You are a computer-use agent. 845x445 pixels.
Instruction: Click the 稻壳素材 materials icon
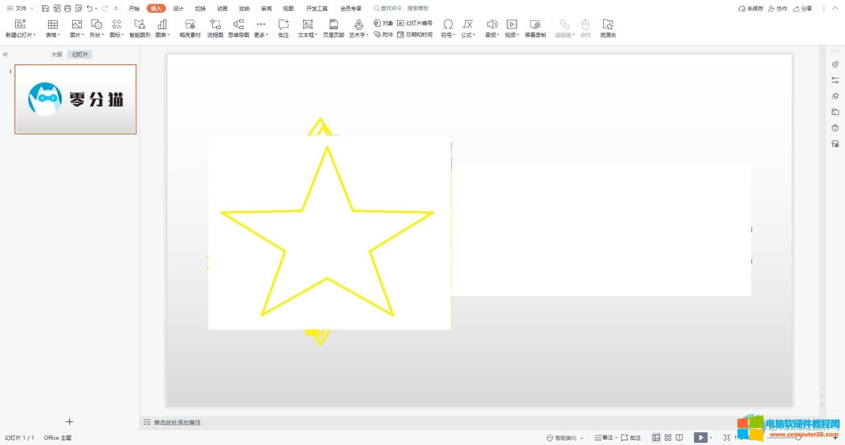(190, 28)
